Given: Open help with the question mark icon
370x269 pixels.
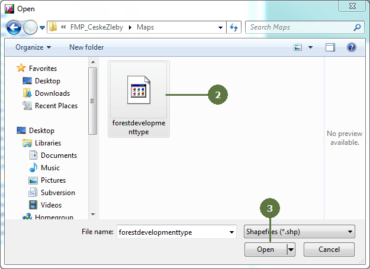Looking at the screenshot, I should click(351, 47).
